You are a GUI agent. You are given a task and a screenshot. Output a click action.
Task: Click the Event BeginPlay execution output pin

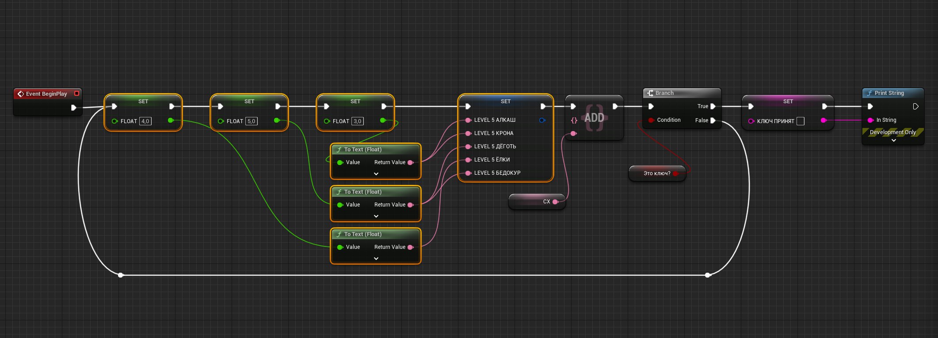point(74,108)
